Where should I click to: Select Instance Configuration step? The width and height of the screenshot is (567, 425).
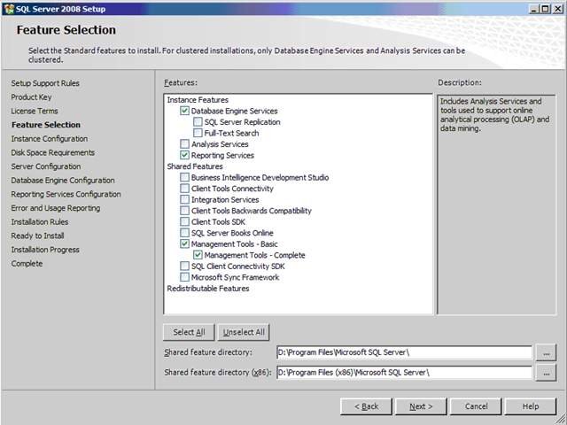[50, 139]
